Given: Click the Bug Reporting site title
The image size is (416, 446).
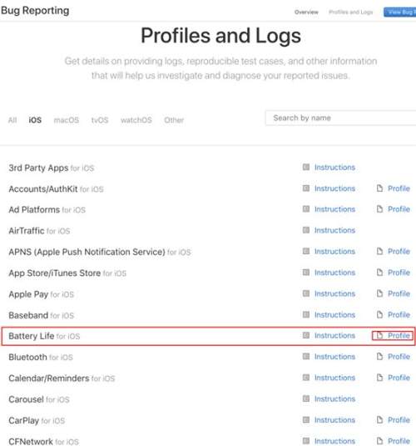Looking at the screenshot, I should 35,11.
